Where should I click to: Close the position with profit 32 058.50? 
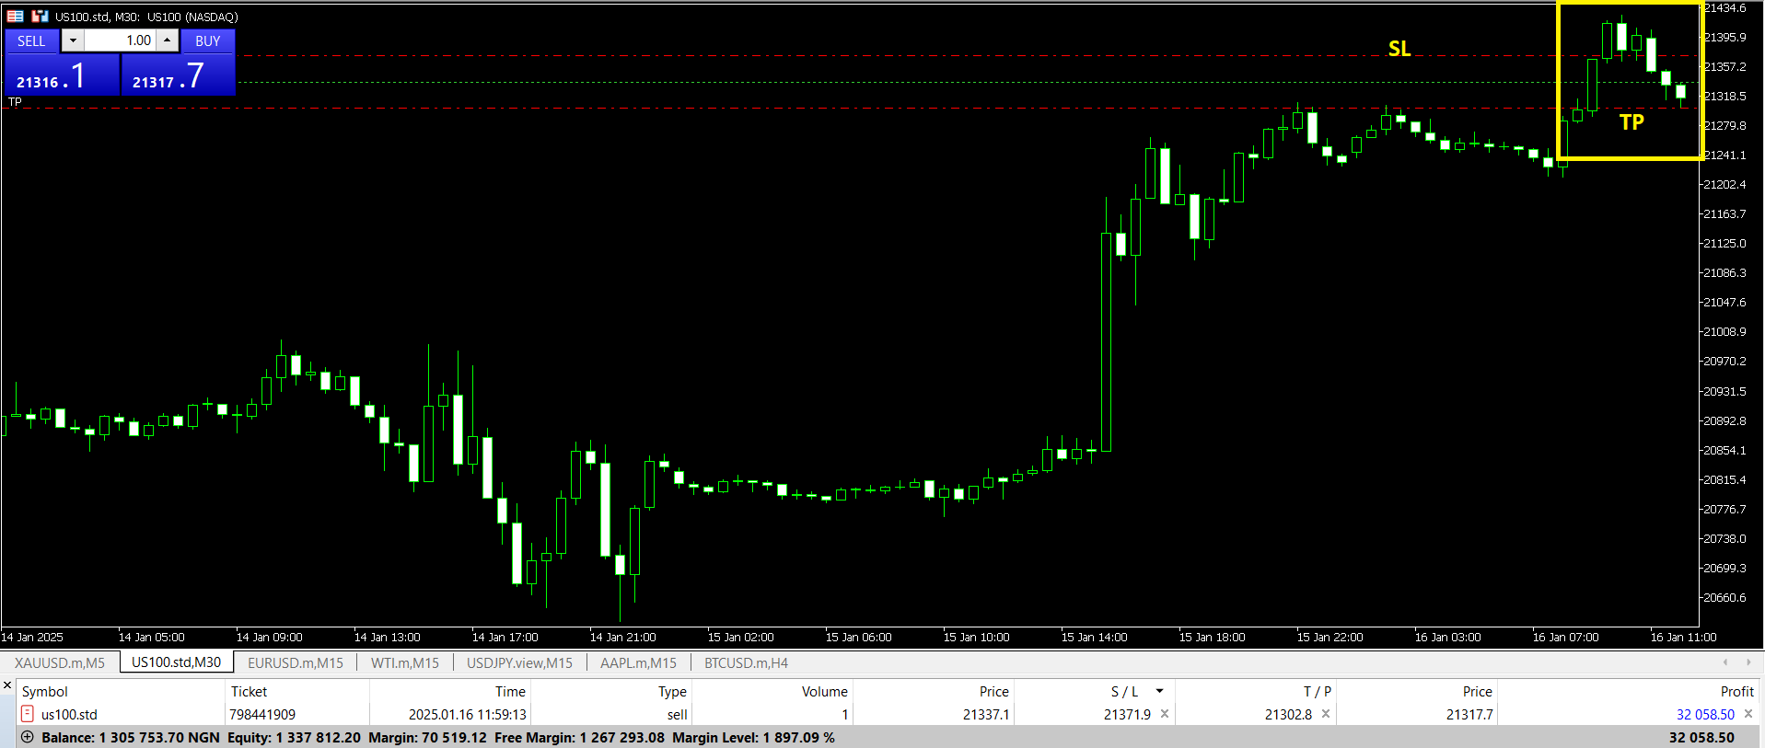1748,714
